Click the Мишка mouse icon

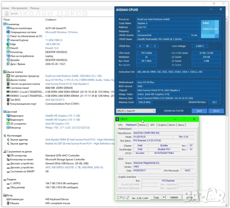[x=8, y=203]
